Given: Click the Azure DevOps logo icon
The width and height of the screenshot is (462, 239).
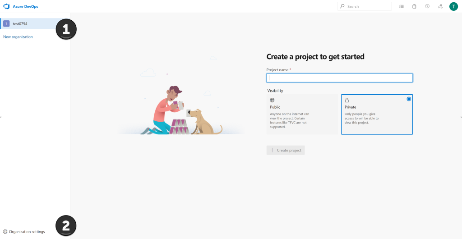Looking at the screenshot, I should [6, 6].
